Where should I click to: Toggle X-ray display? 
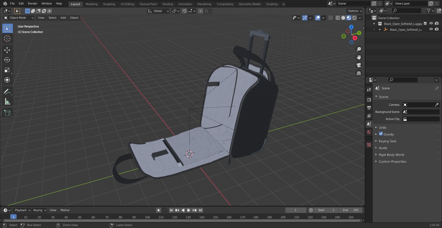pyautogui.click(x=330, y=18)
